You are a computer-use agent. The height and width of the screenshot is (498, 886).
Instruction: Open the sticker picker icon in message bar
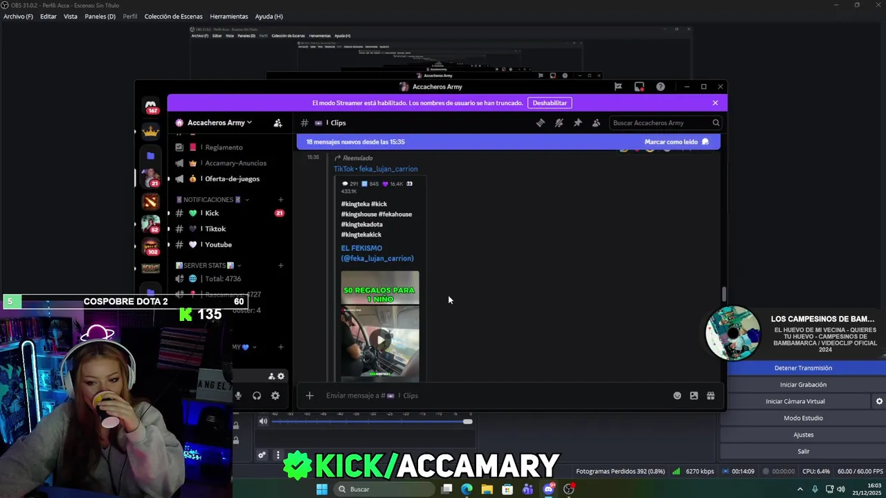[x=694, y=396]
